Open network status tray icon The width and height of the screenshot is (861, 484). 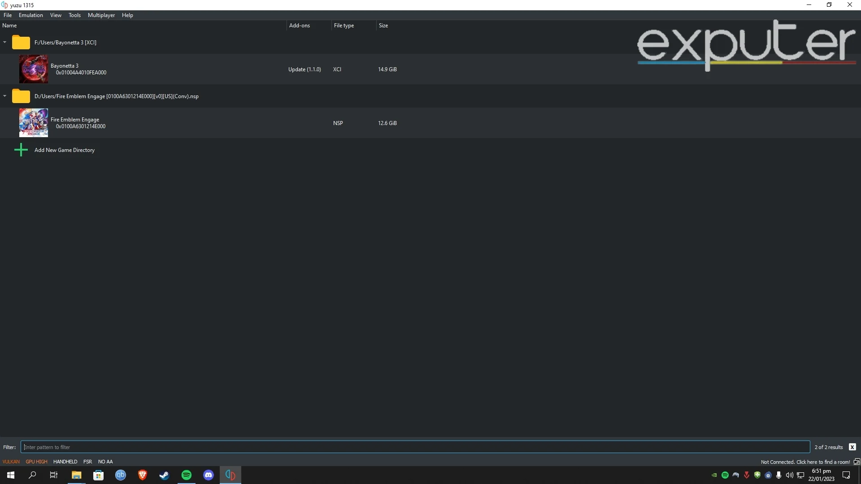click(x=800, y=475)
